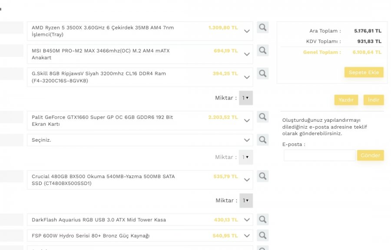Expand the AMD Ryzen 5 3500X processor dropdown
The height and width of the screenshot is (250, 391).
[x=247, y=31]
